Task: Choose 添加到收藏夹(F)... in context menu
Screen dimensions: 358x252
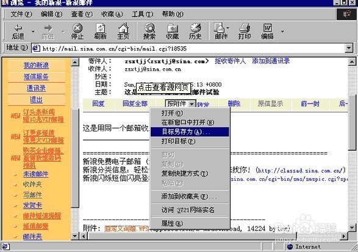Action: click(x=190, y=196)
